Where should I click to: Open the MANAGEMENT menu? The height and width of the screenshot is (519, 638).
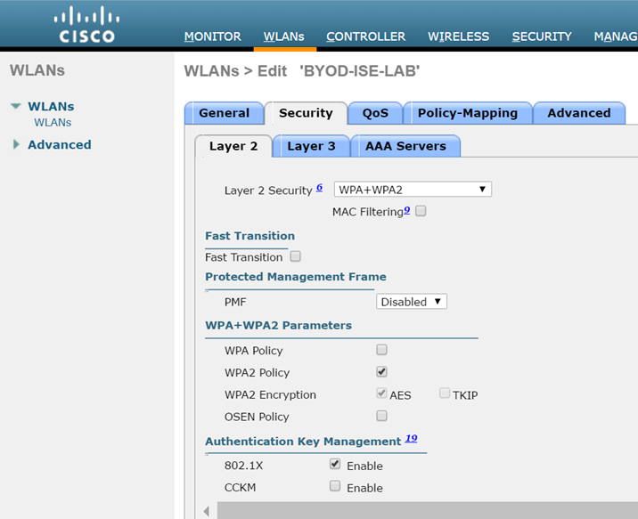click(616, 36)
